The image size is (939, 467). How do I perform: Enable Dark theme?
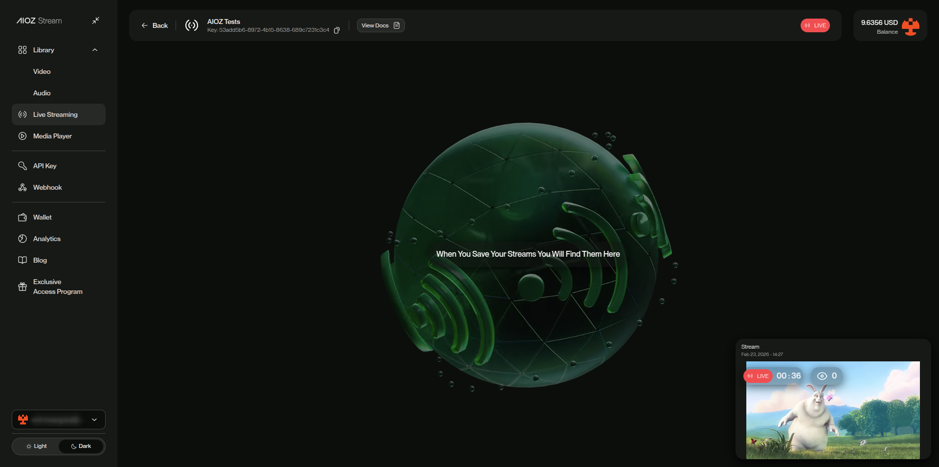pyautogui.click(x=81, y=446)
